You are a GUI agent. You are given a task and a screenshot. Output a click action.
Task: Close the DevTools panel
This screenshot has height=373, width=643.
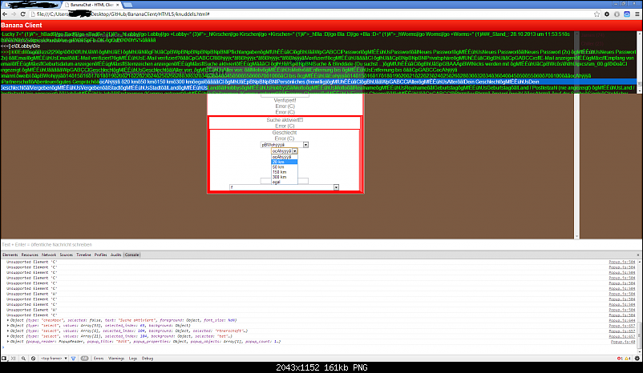(637, 255)
